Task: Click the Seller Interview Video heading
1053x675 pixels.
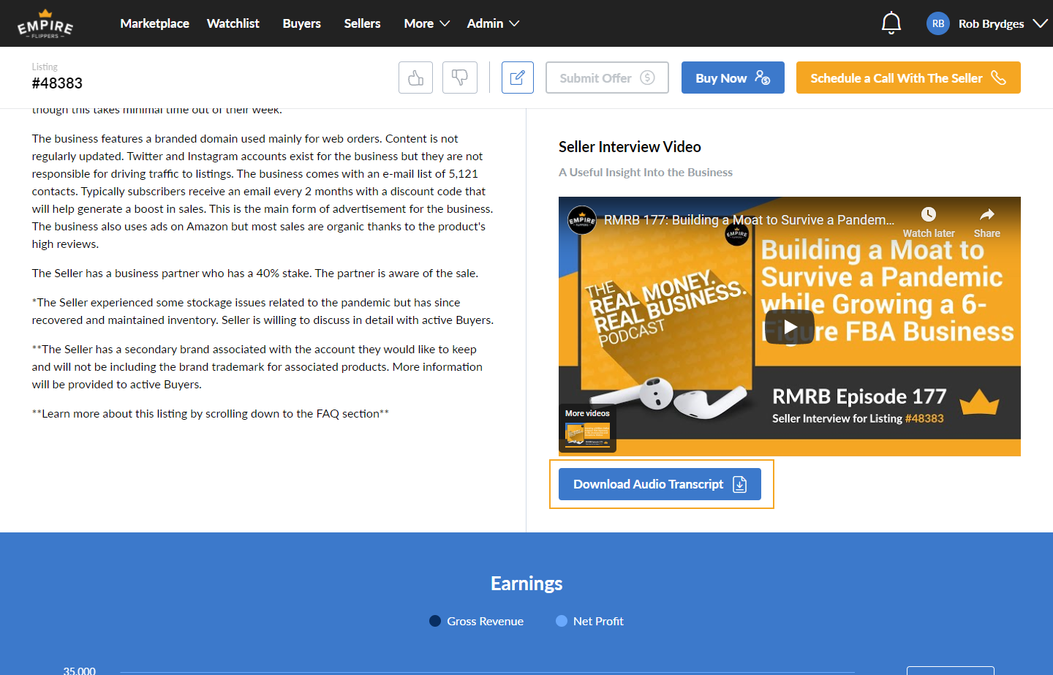Action: click(630, 147)
